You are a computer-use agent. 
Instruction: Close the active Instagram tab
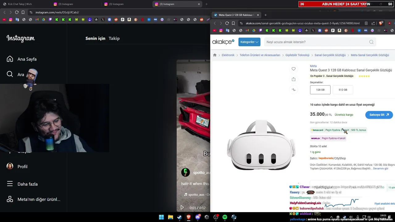pyautogui.click(x=199, y=4)
